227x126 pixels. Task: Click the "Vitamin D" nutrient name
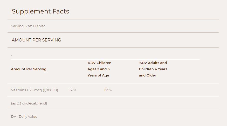[19, 90]
